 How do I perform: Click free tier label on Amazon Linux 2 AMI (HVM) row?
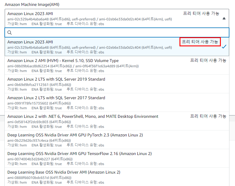click(x=208, y=61)
